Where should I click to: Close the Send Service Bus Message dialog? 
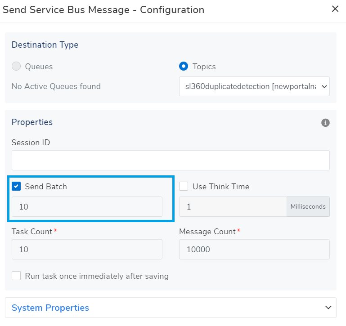[x=335, y=9]
